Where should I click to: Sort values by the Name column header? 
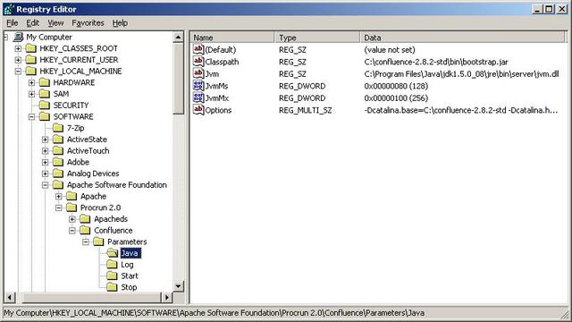point(232,38)
